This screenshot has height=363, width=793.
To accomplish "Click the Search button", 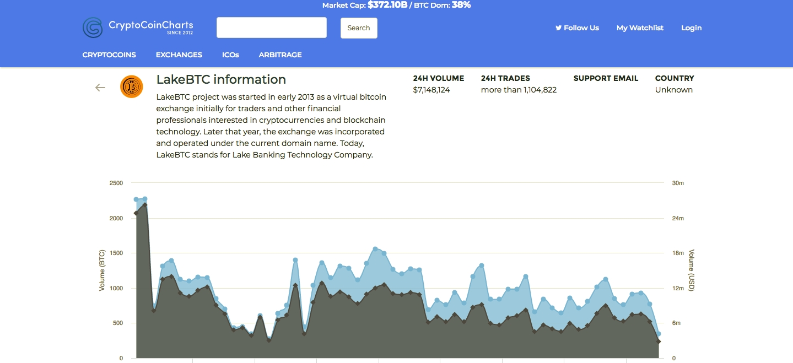I will point(359,28).
